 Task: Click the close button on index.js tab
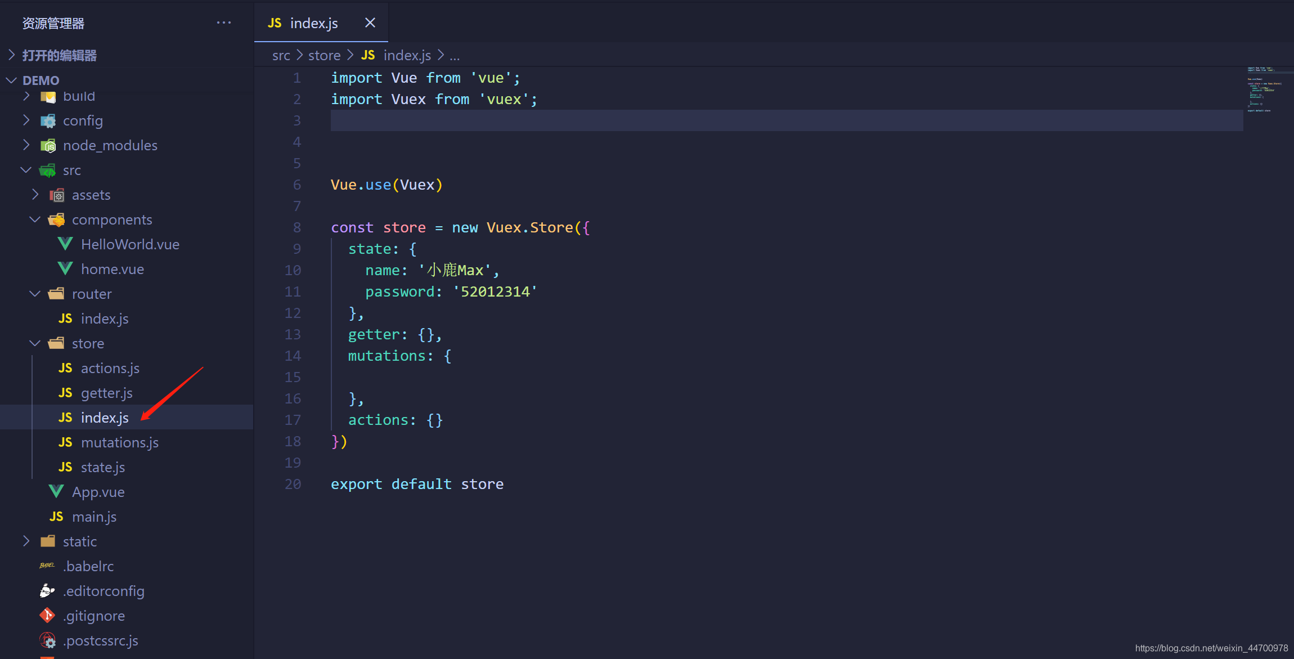[x=370, y=23]
